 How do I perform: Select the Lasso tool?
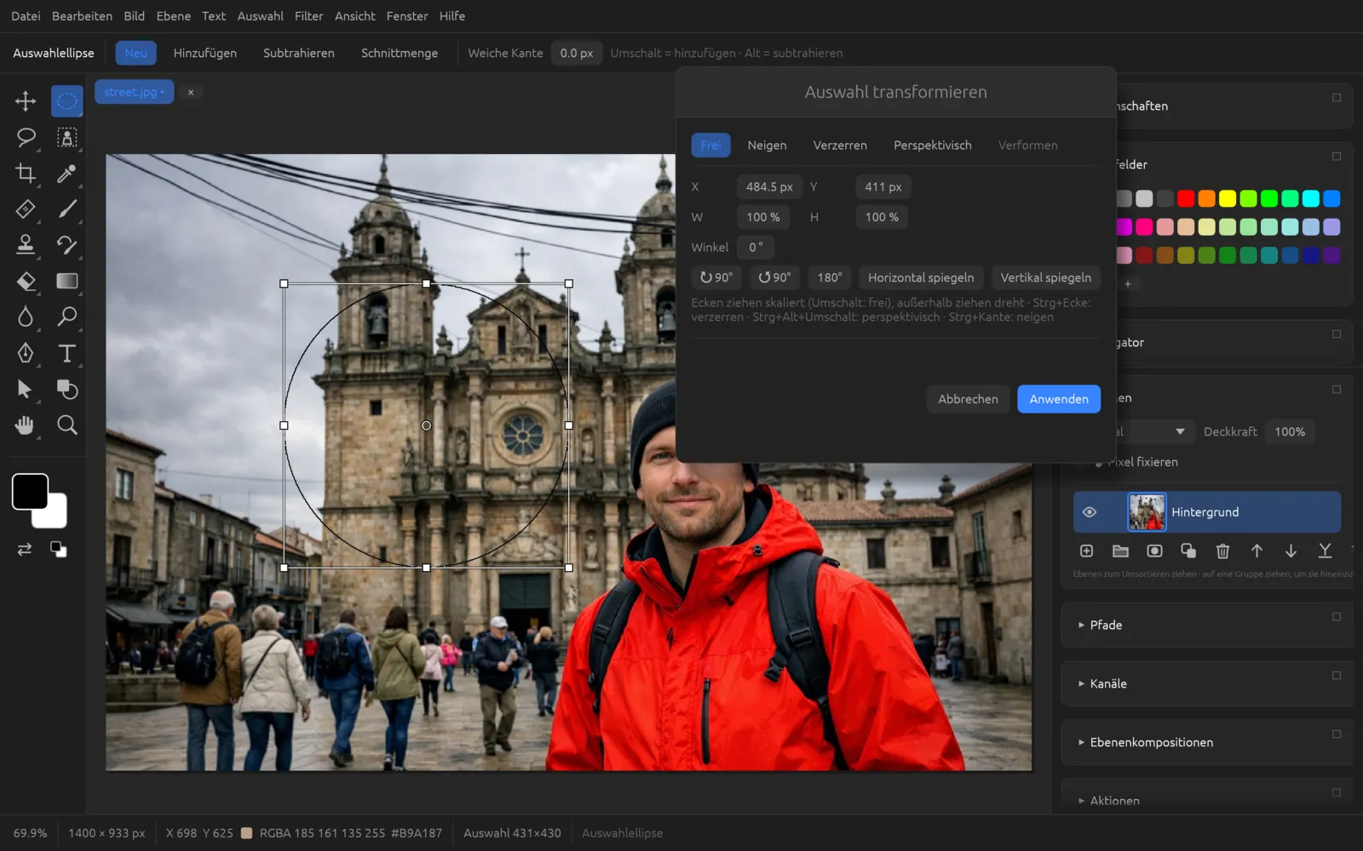pyautogui.click(x=26, y=137)
